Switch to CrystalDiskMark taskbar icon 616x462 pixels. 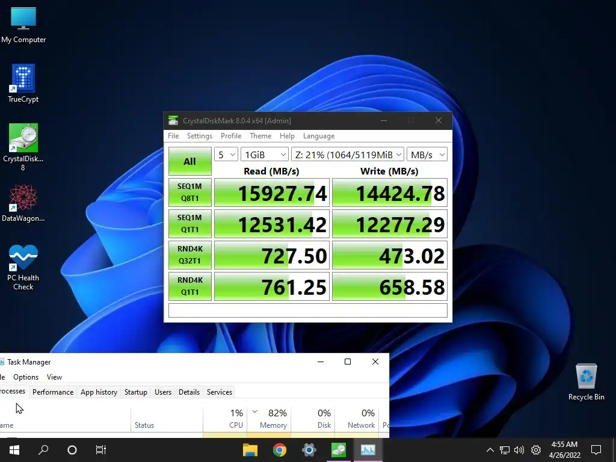(x=338, y=450)
